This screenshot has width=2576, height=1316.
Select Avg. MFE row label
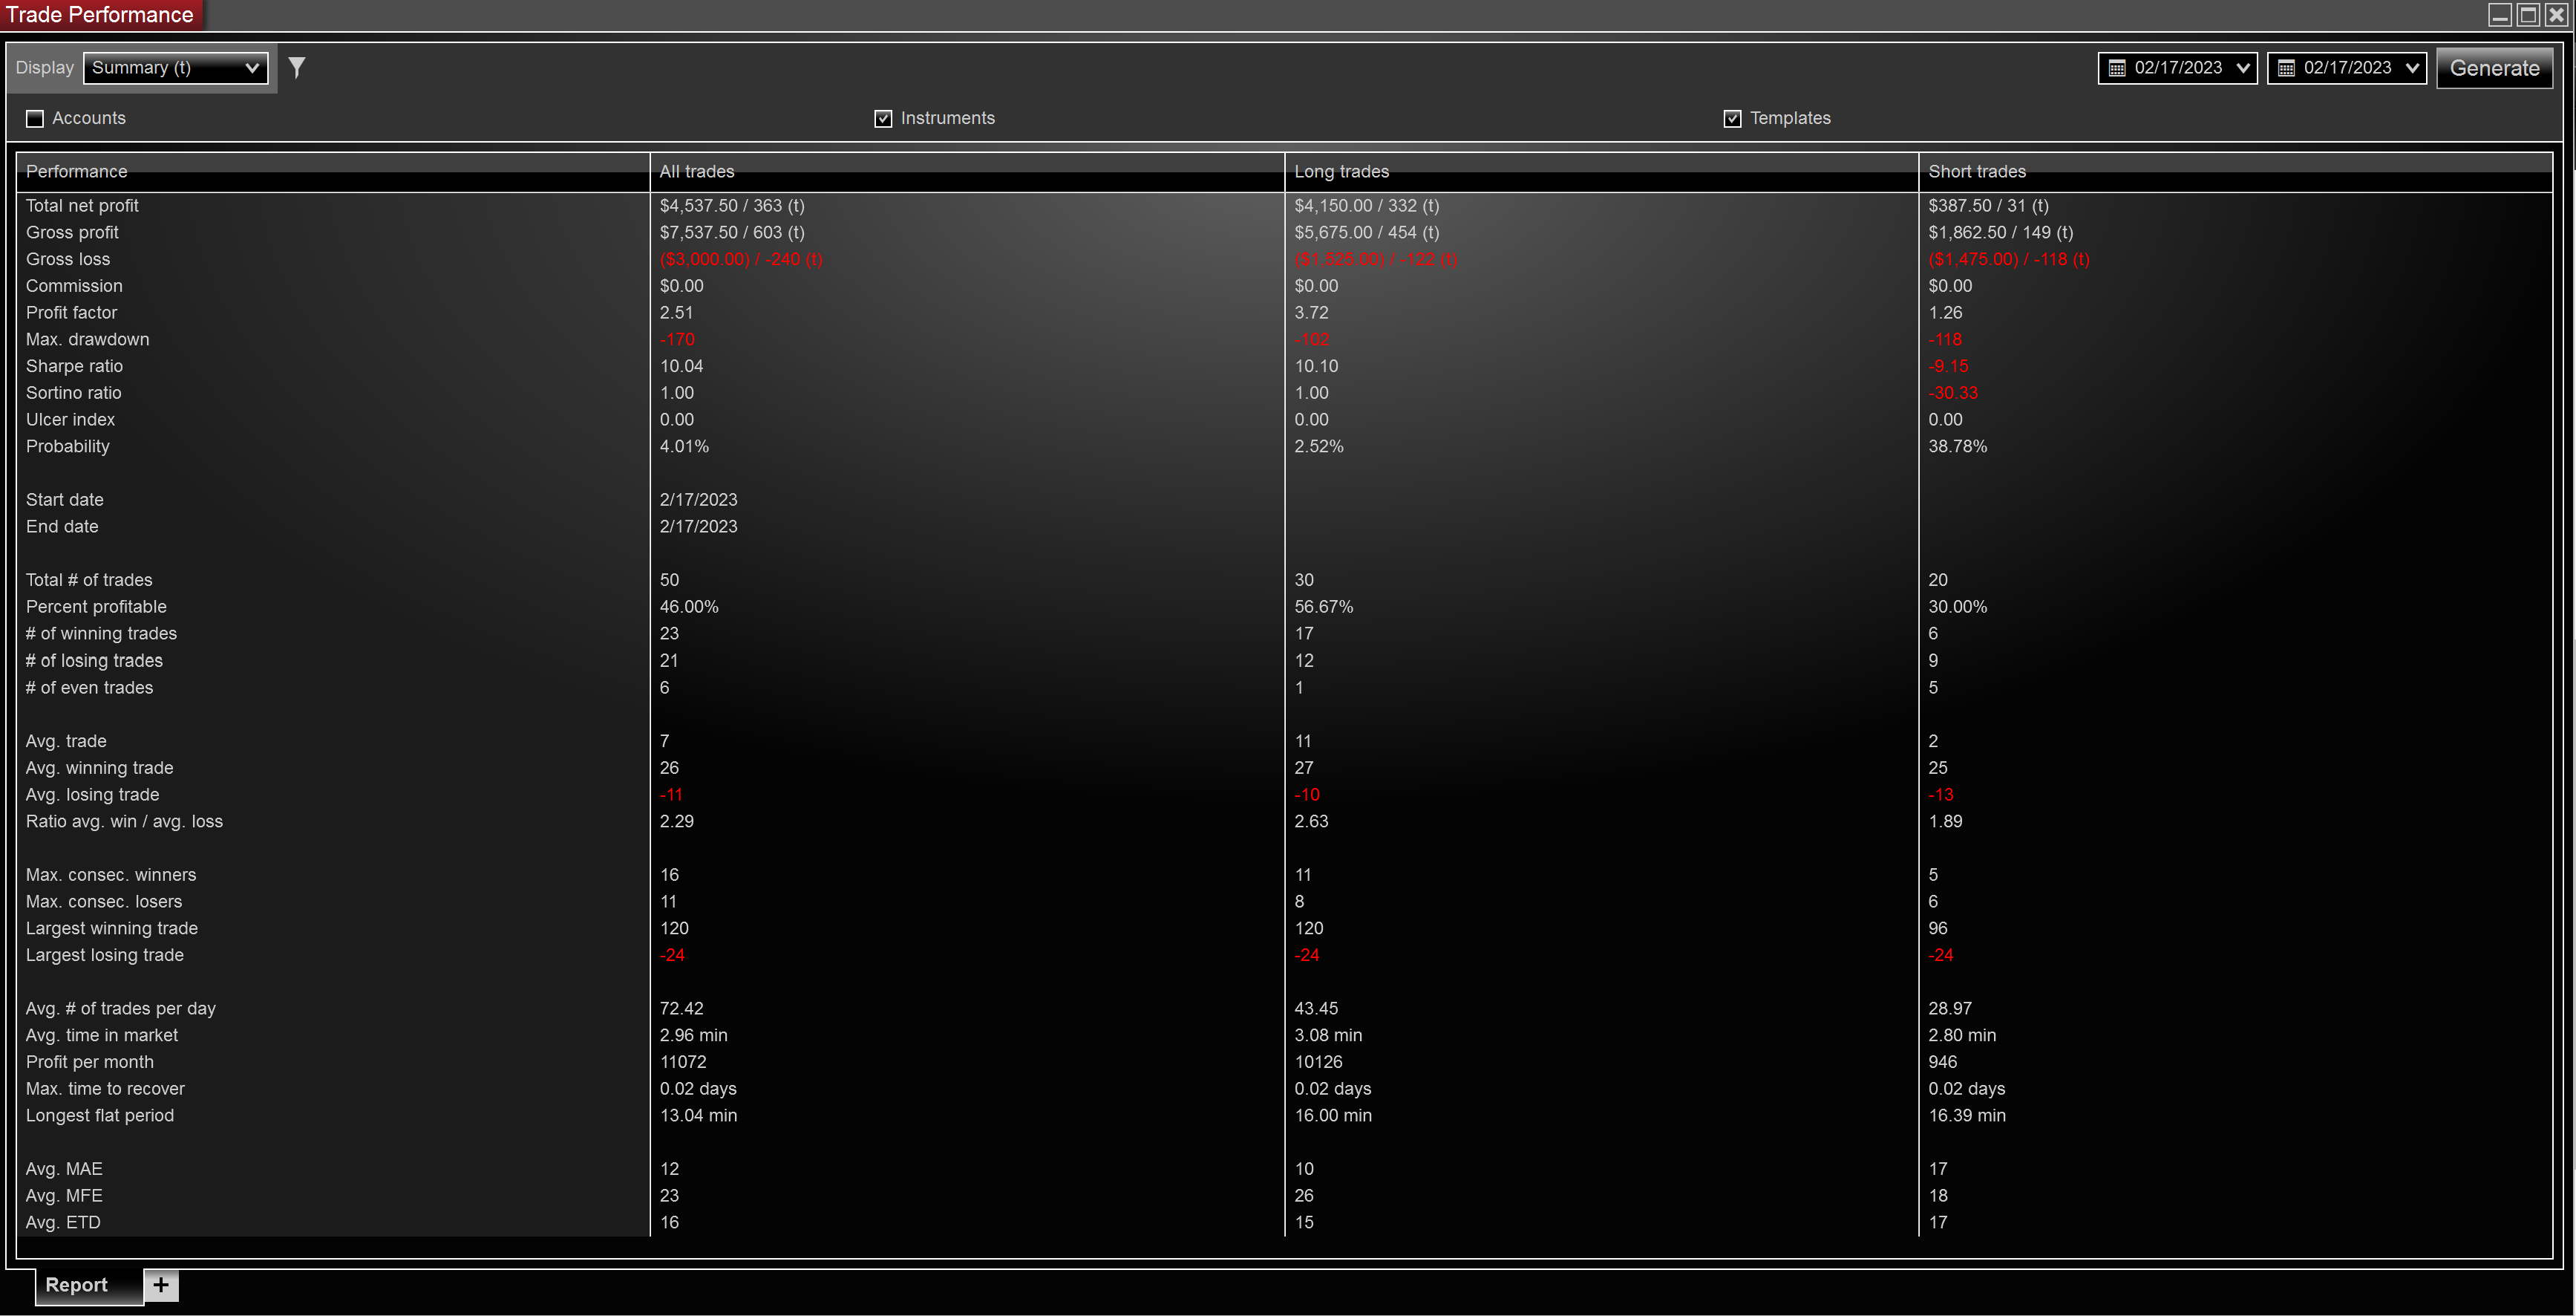tap(64, 1195)
